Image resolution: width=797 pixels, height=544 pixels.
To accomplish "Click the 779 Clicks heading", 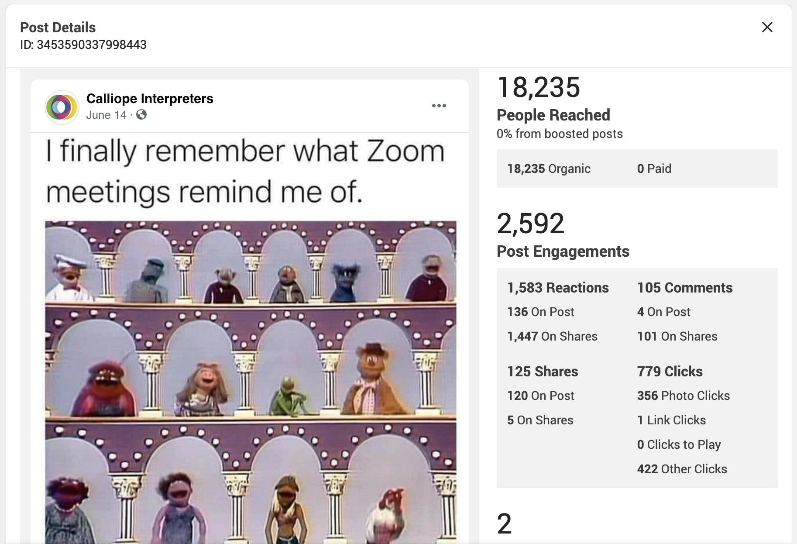I will coord(670,372).
